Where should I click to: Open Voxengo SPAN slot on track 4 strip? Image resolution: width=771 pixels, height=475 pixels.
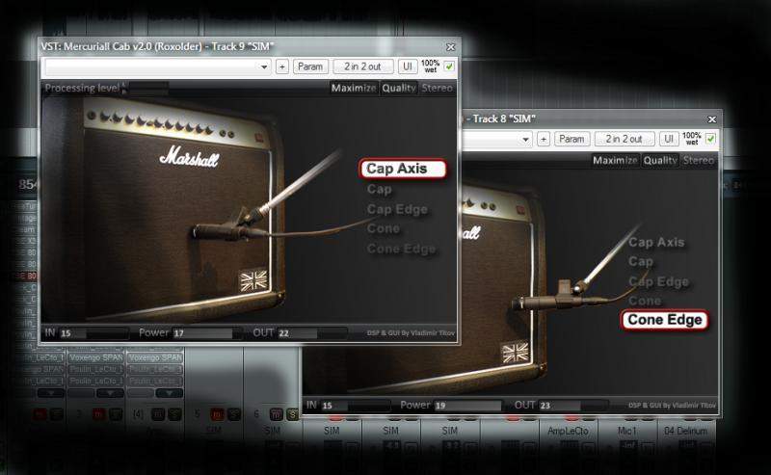pos(155,357)
